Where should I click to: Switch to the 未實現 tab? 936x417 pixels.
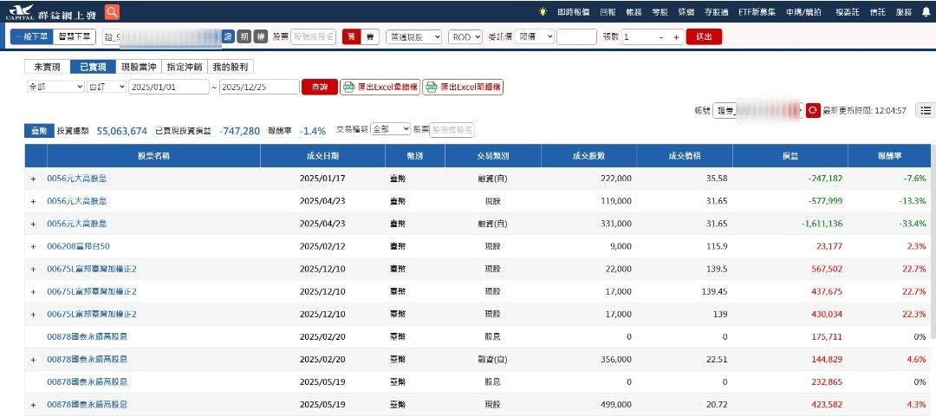click(x=47, y=67)
